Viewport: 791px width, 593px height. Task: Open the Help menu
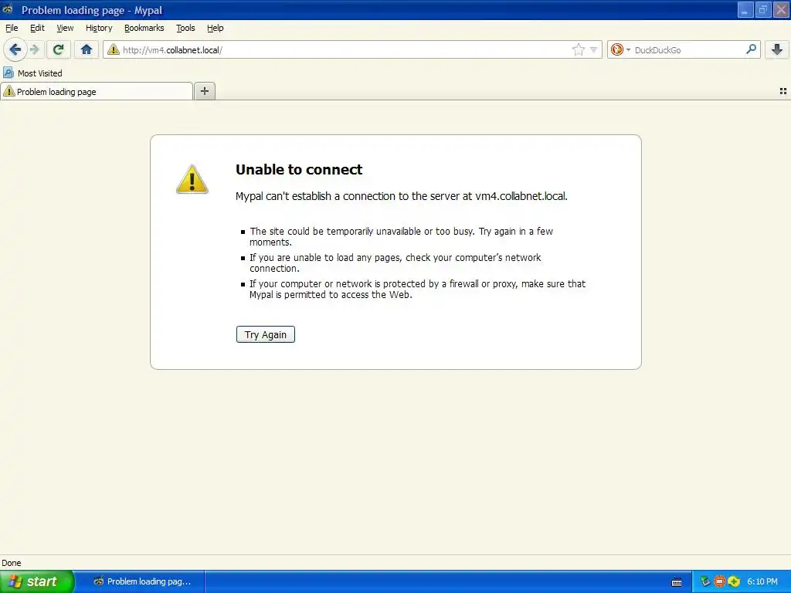point(216,28)
